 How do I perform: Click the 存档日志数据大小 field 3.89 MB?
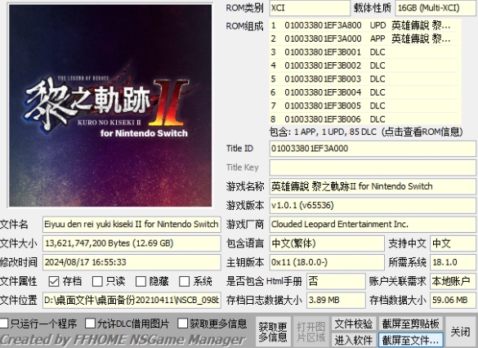(x=336, y=300)
